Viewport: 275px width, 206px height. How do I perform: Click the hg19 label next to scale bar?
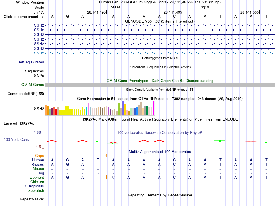tap(205, 7)
